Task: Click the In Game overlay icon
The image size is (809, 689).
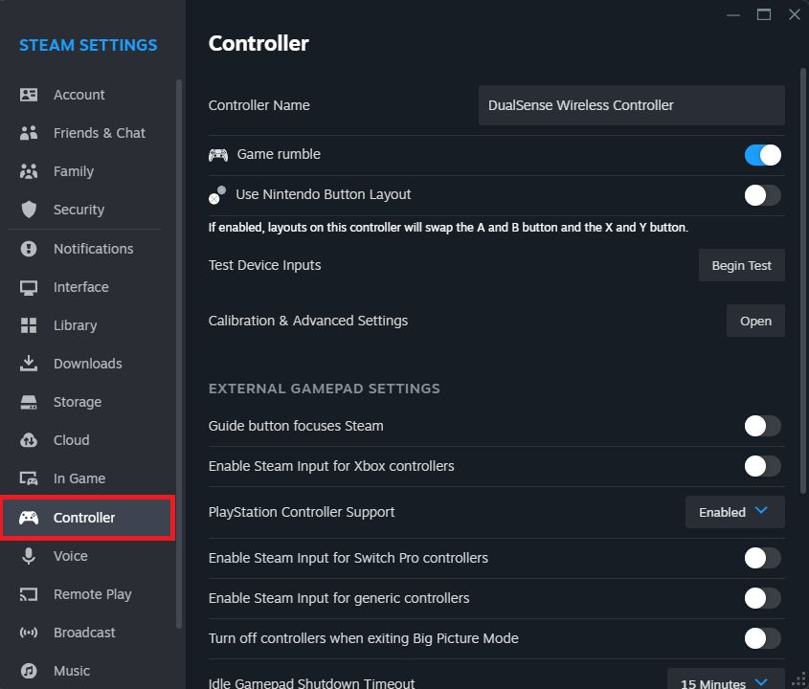Action: click(29, 478)
